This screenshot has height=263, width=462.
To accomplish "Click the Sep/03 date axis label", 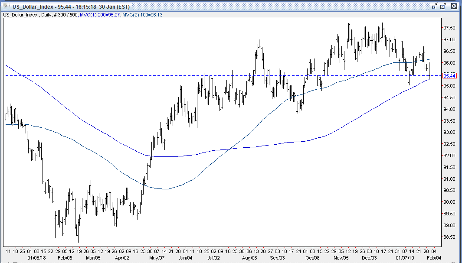I will [x=277, y=258].
